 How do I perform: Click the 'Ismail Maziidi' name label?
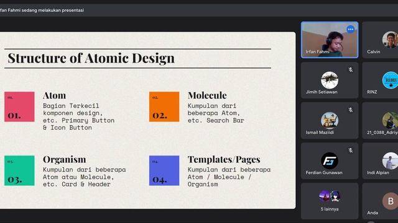(320, 132)
